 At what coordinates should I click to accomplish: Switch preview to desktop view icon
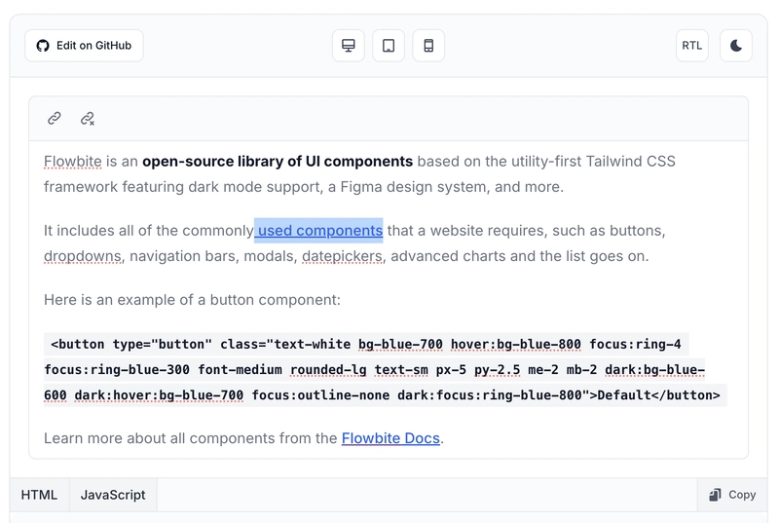click(x=349, y=46)
